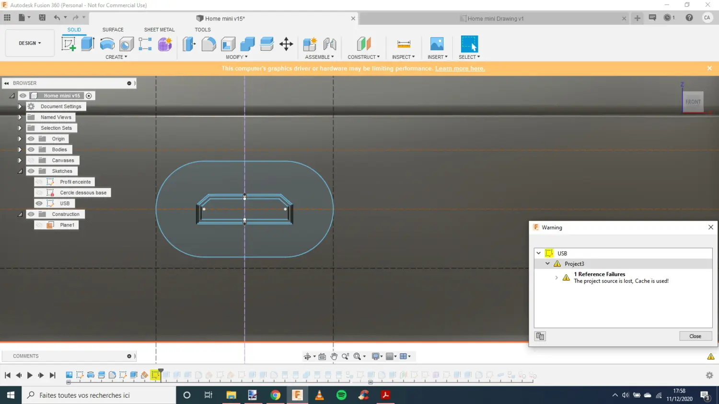Screen dimensions: 719x404
Task: Toggle visibility of the USB sketch
Action: [x=39, y=203]
